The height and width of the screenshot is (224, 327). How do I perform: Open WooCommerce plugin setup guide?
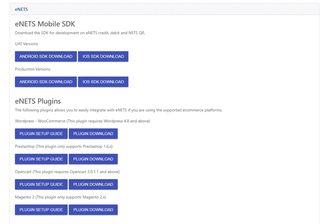(x=41, y=134)
